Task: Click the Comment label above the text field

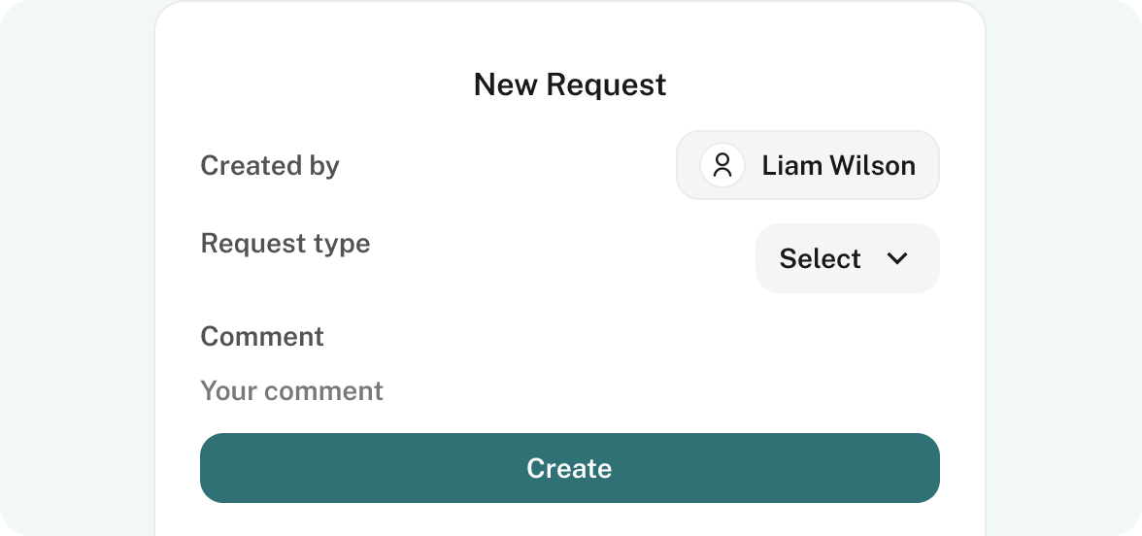Action: [262, 336]
